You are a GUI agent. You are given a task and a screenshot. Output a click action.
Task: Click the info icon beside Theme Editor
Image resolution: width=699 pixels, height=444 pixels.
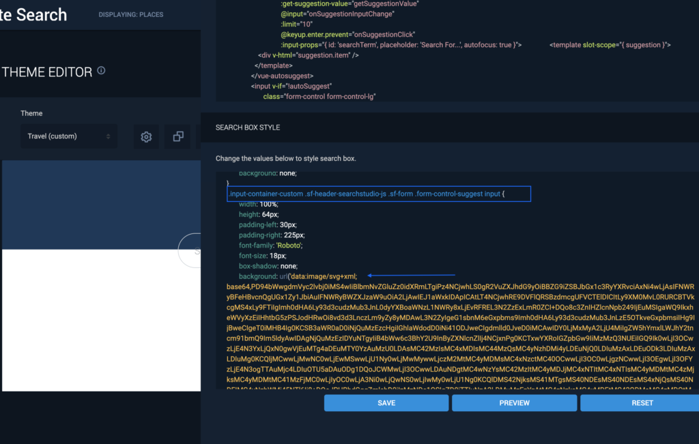tap(101, 70)
